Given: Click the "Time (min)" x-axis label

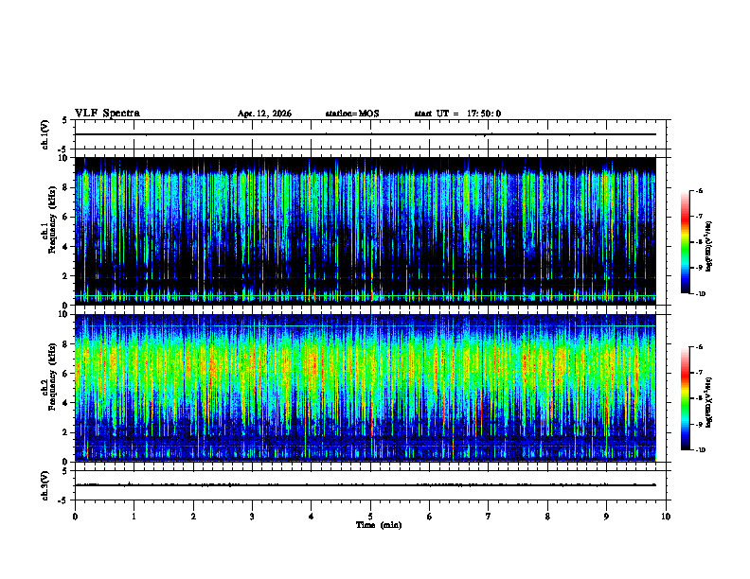Looking at the screenshot, I should coord(379,525).
